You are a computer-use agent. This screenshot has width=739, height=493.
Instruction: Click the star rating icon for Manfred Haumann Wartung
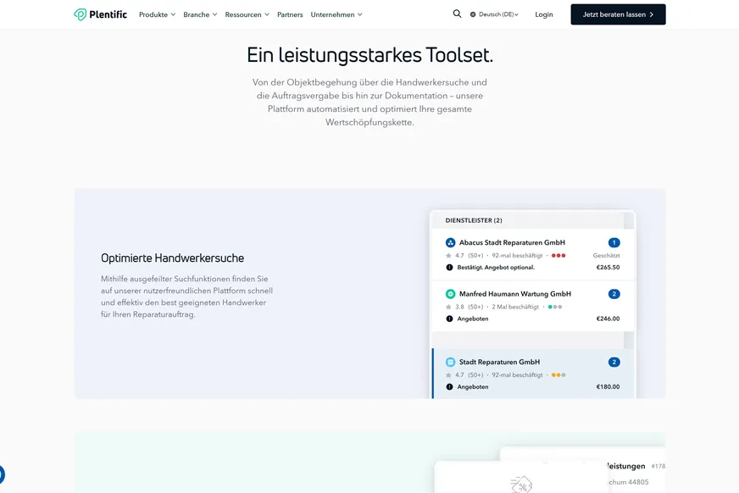447,307
